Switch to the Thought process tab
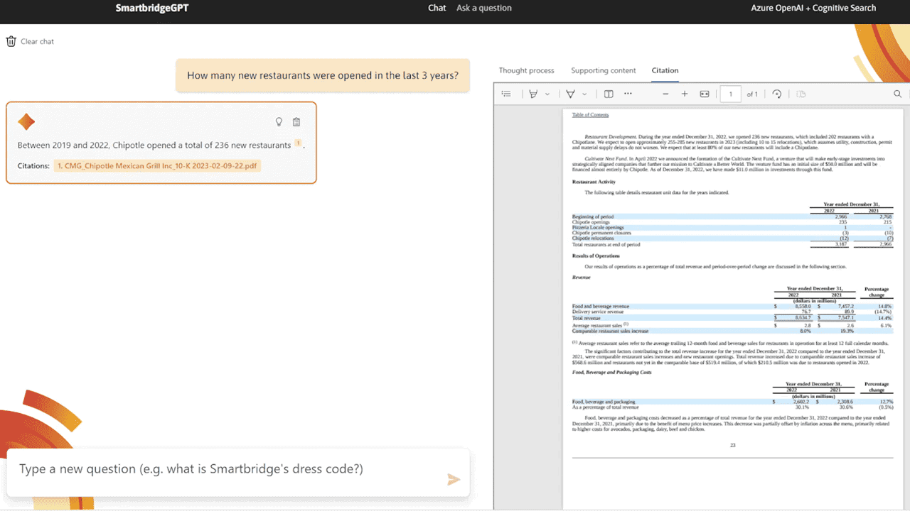The height and width of the screenshot is (511, 910). (526, 70)
